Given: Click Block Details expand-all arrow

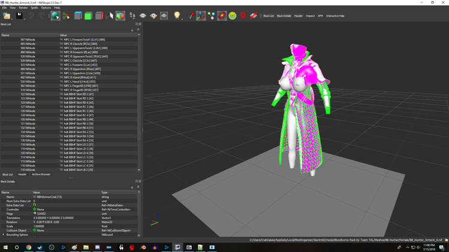Looking at the screenshot, I should [132, 187].
